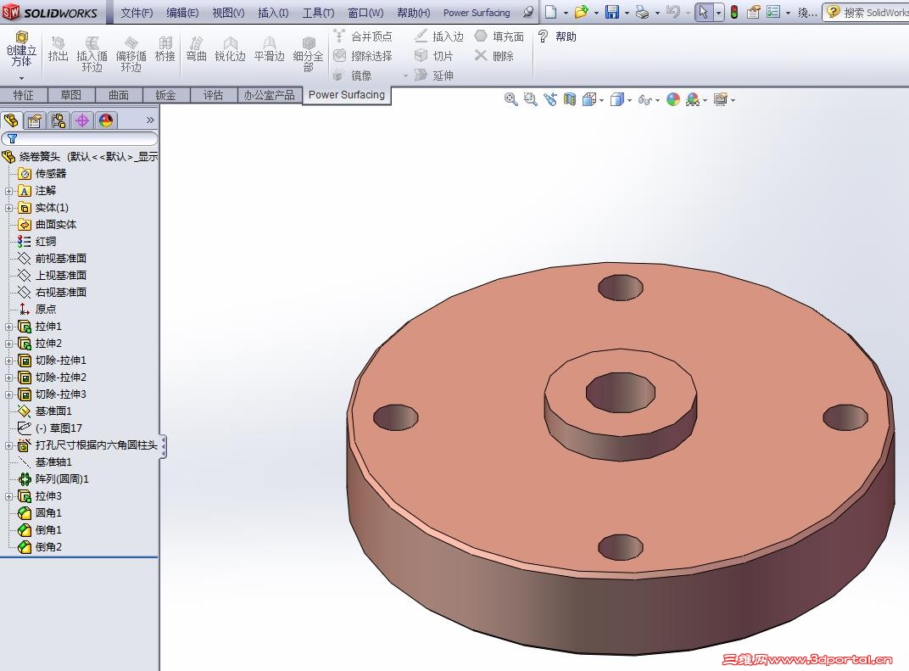Click the Save disk icon
Screen dimensions: 909x671
(x=612, y=12)
